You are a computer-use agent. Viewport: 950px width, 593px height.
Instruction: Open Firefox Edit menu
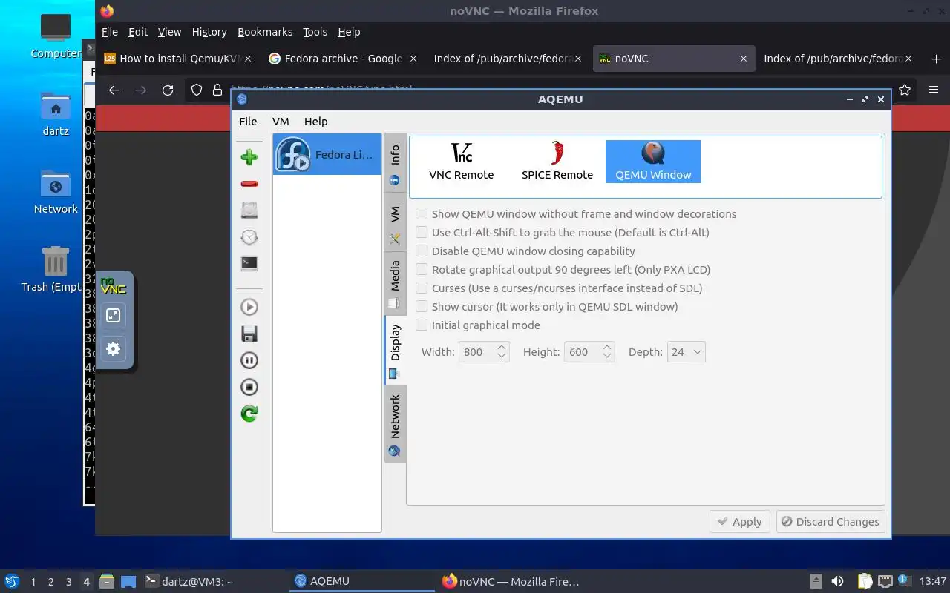pos(138,32)
